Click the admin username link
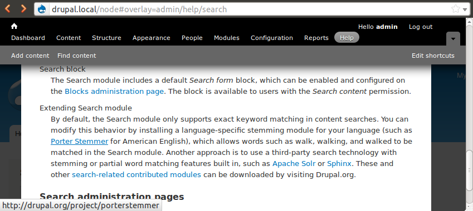This screenshot has width=473, height=211. click(387, 27)
